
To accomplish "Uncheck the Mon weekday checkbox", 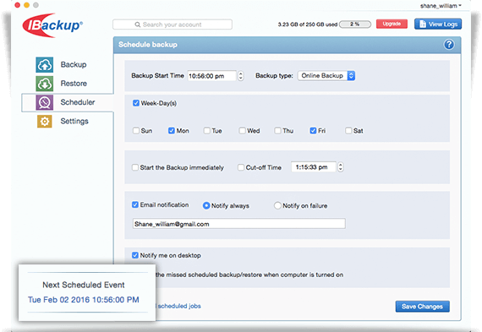I will tap(171, 131).
